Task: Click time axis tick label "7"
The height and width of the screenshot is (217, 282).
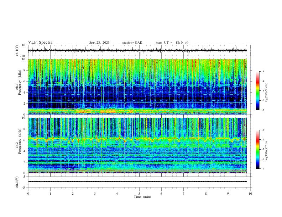Action: click(x=184, y=194)
